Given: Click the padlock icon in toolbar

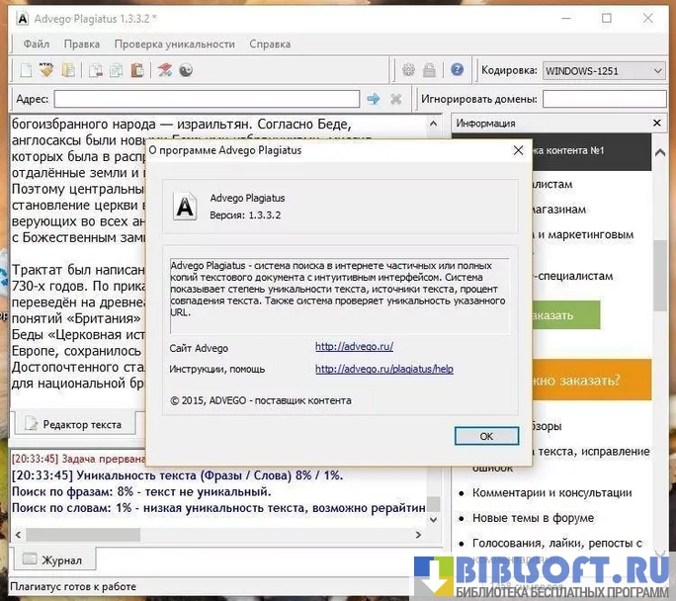Looking at the screenshot, I should pyautogui.click(x=430, y=70).
